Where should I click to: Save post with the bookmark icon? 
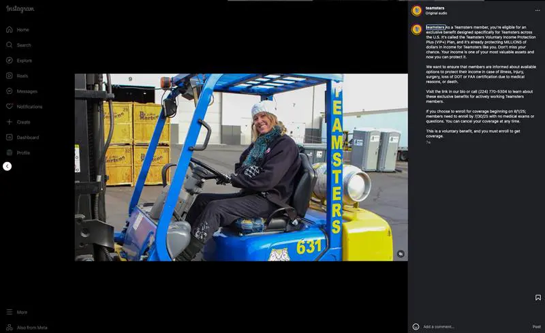tap(538, 298)
